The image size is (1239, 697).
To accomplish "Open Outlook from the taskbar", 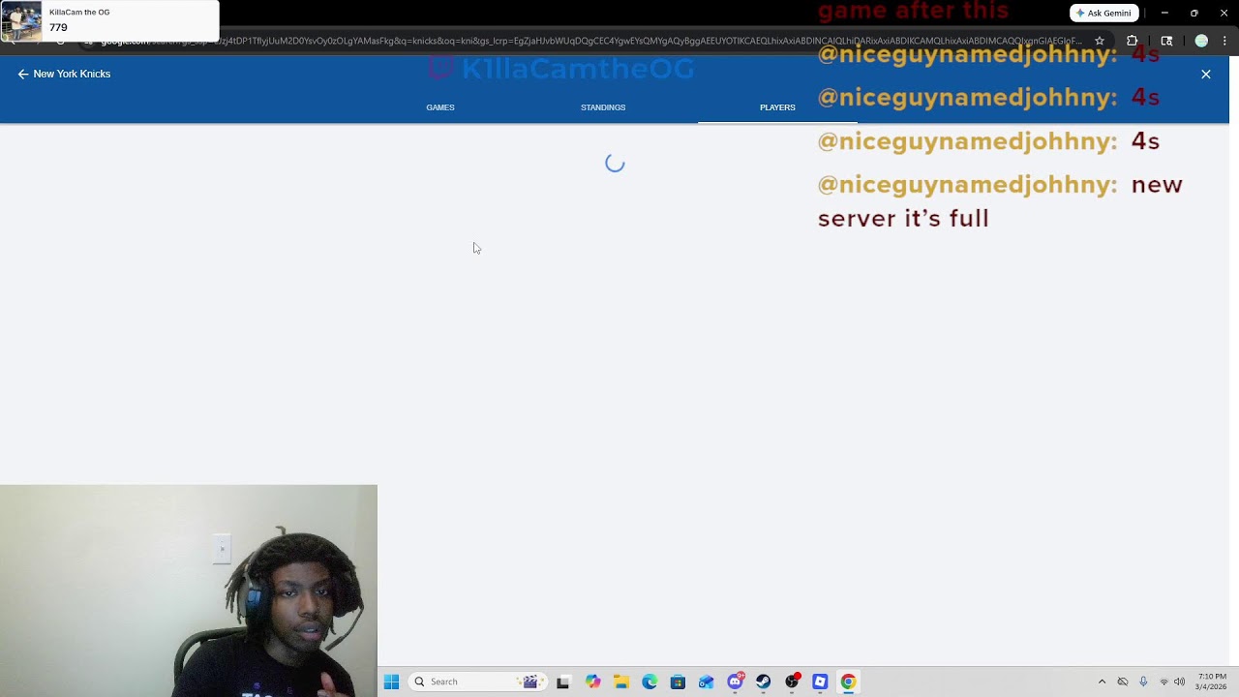I will click(x=707, y=682).
